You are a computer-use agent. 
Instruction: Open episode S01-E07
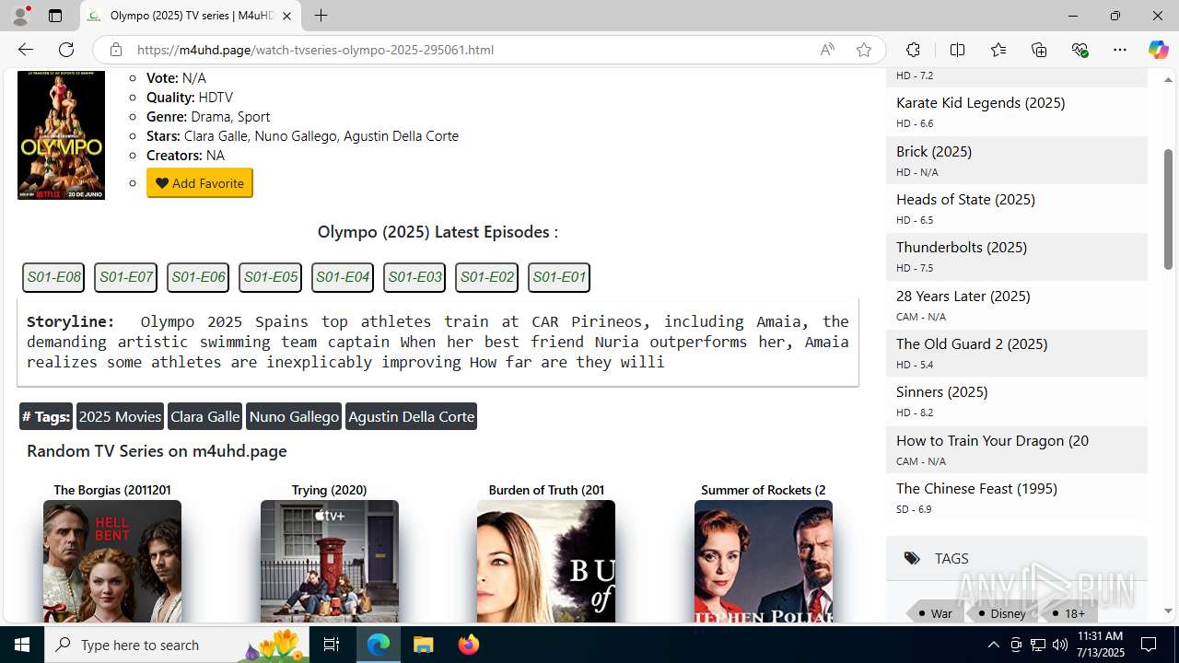pyautogui.click(x=126, y=277)
